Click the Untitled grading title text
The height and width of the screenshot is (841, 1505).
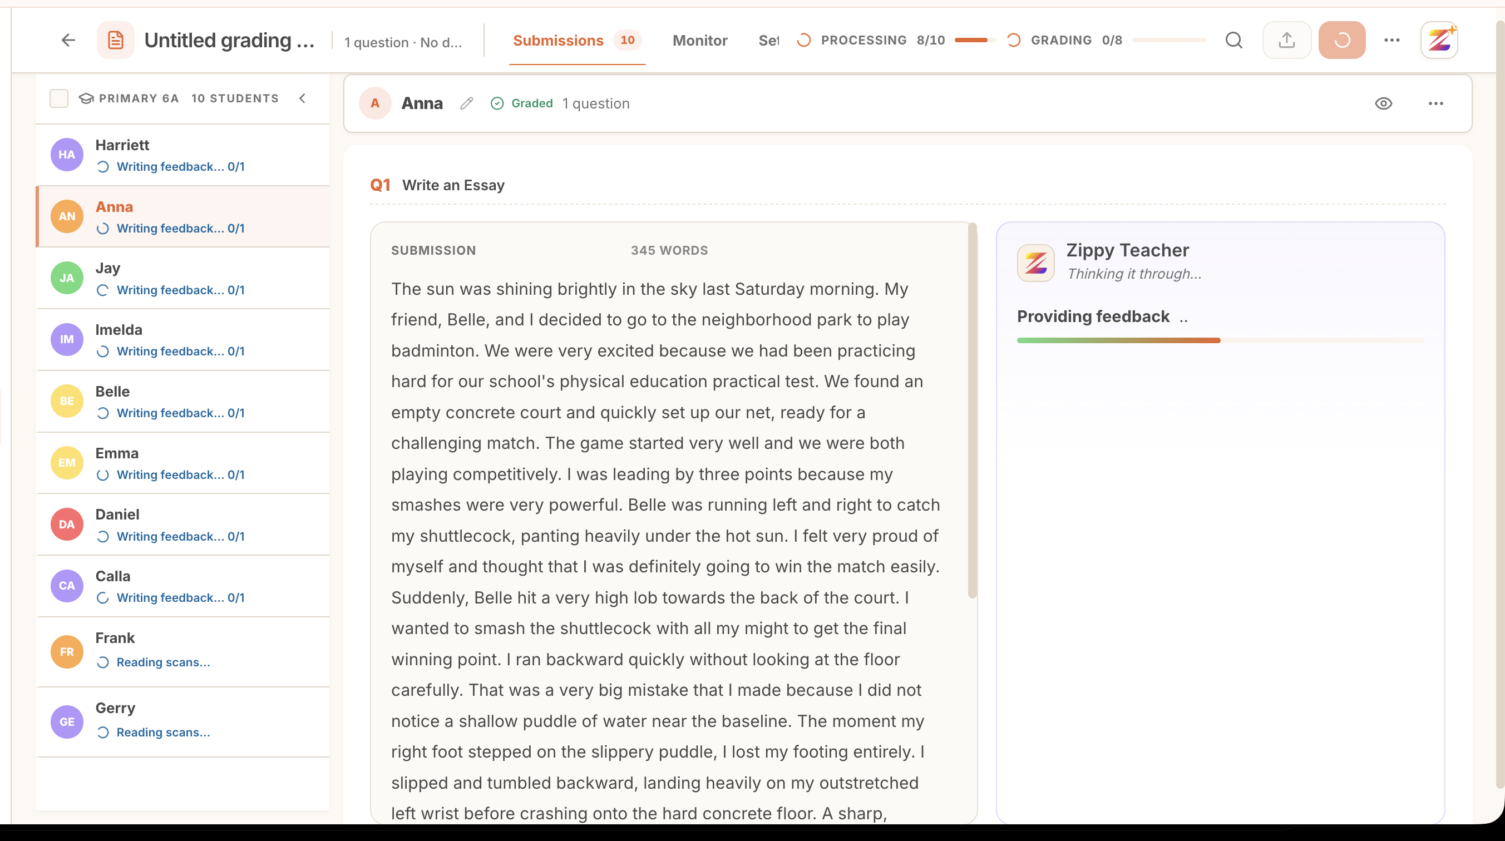(230, 39)
